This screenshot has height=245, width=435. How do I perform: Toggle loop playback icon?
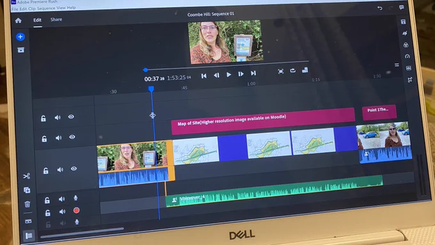pyautogui.click(x=293, y=71)
